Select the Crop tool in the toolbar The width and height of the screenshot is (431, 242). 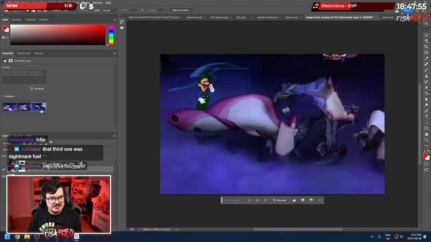click(x=426, y=46)
